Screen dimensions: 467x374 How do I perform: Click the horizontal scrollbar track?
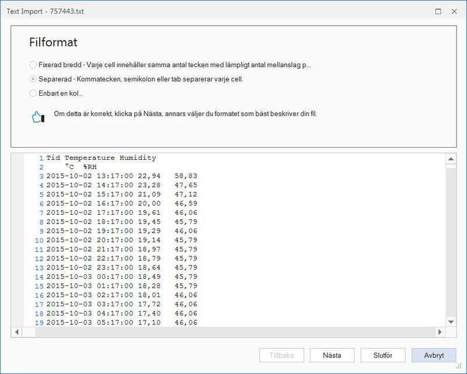(x=235, y=332)
